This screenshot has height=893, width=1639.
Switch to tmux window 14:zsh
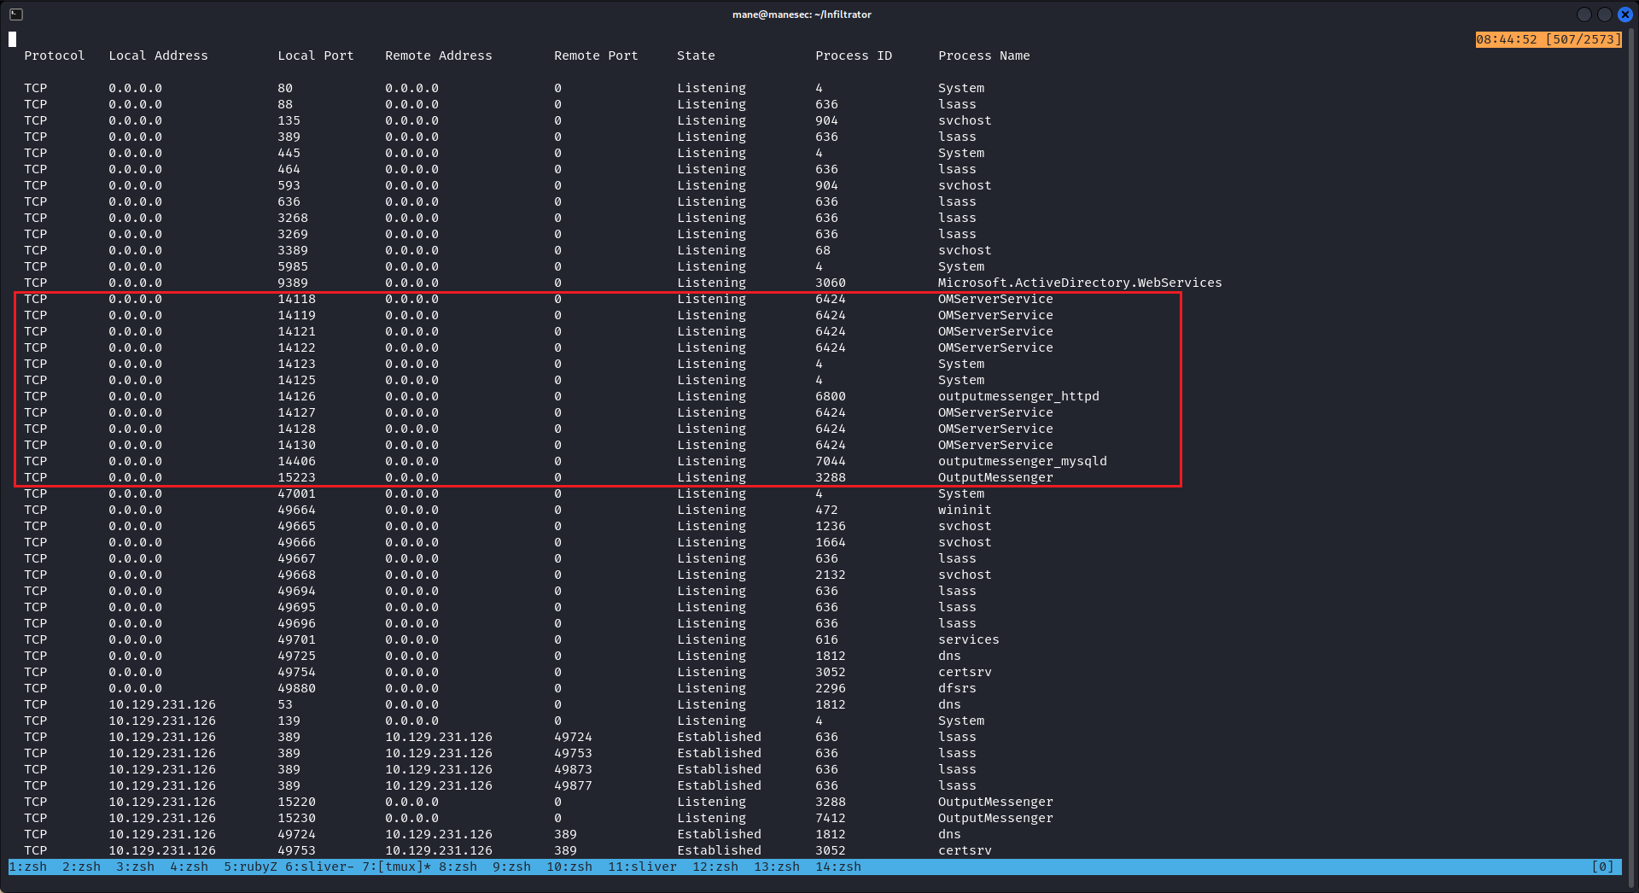click(x=838, y=867)
